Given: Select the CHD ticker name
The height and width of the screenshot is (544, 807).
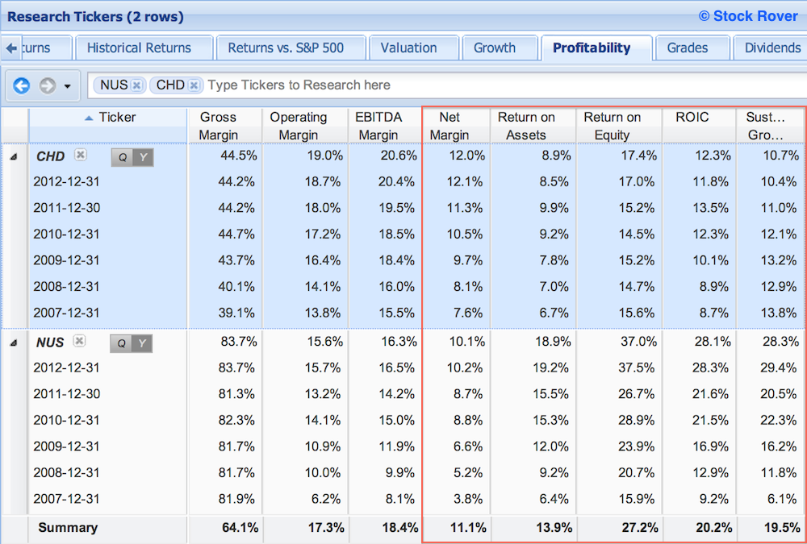Looking at the screenshot, I should [50, 156].
